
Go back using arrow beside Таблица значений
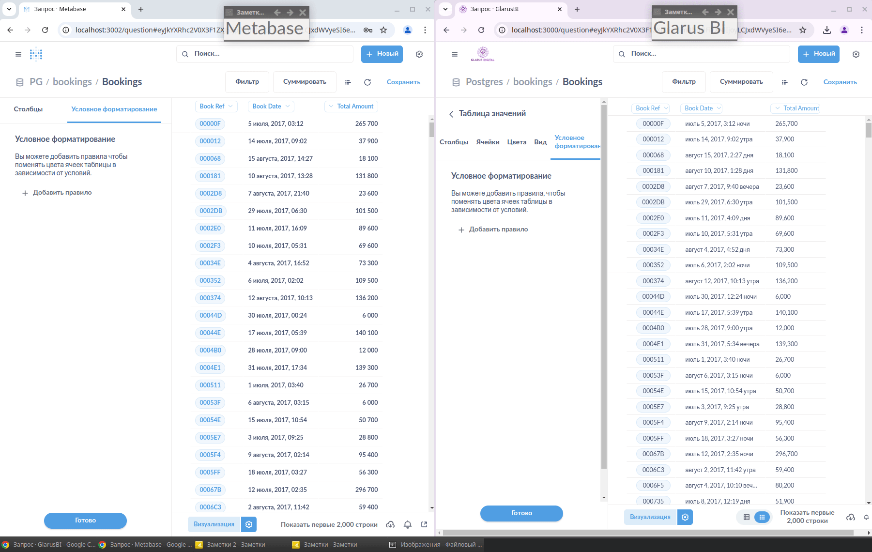click(x=451, y=114)
